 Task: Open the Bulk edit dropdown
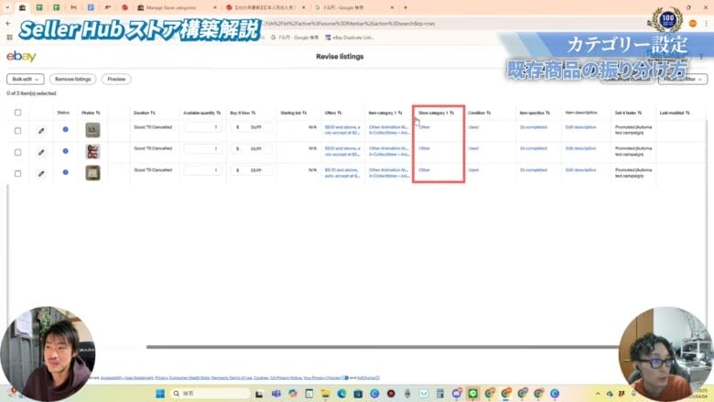(x=25, y=80)
